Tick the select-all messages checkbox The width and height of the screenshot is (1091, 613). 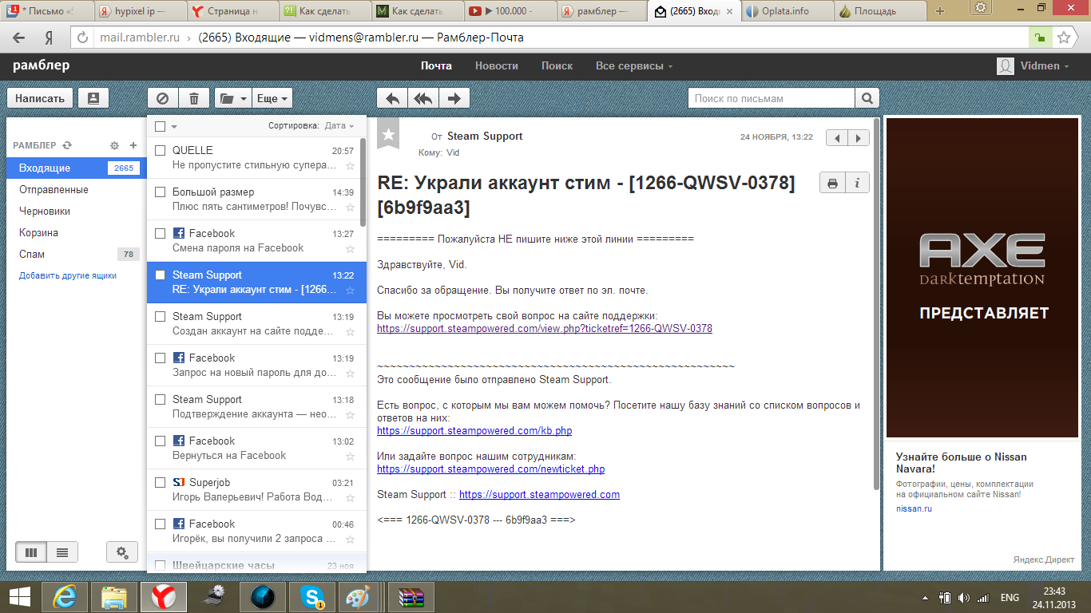tap(160, 126)
